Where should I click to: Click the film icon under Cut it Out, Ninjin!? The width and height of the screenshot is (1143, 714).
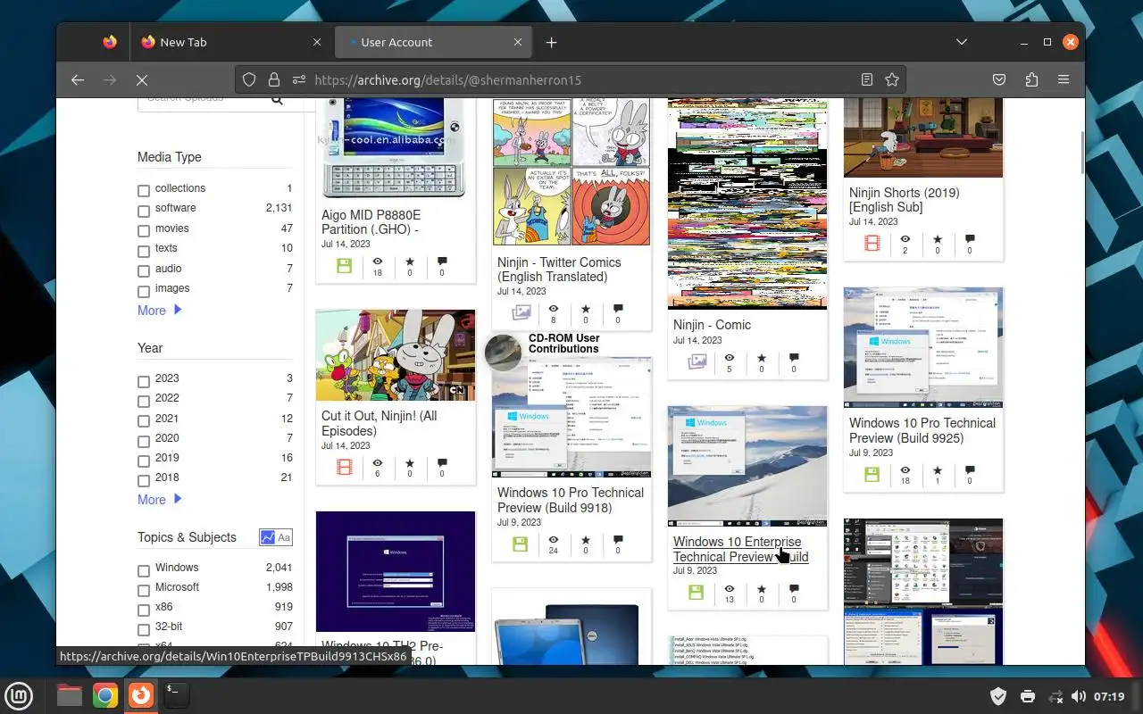pyautogui.click(x=345, y=467)
